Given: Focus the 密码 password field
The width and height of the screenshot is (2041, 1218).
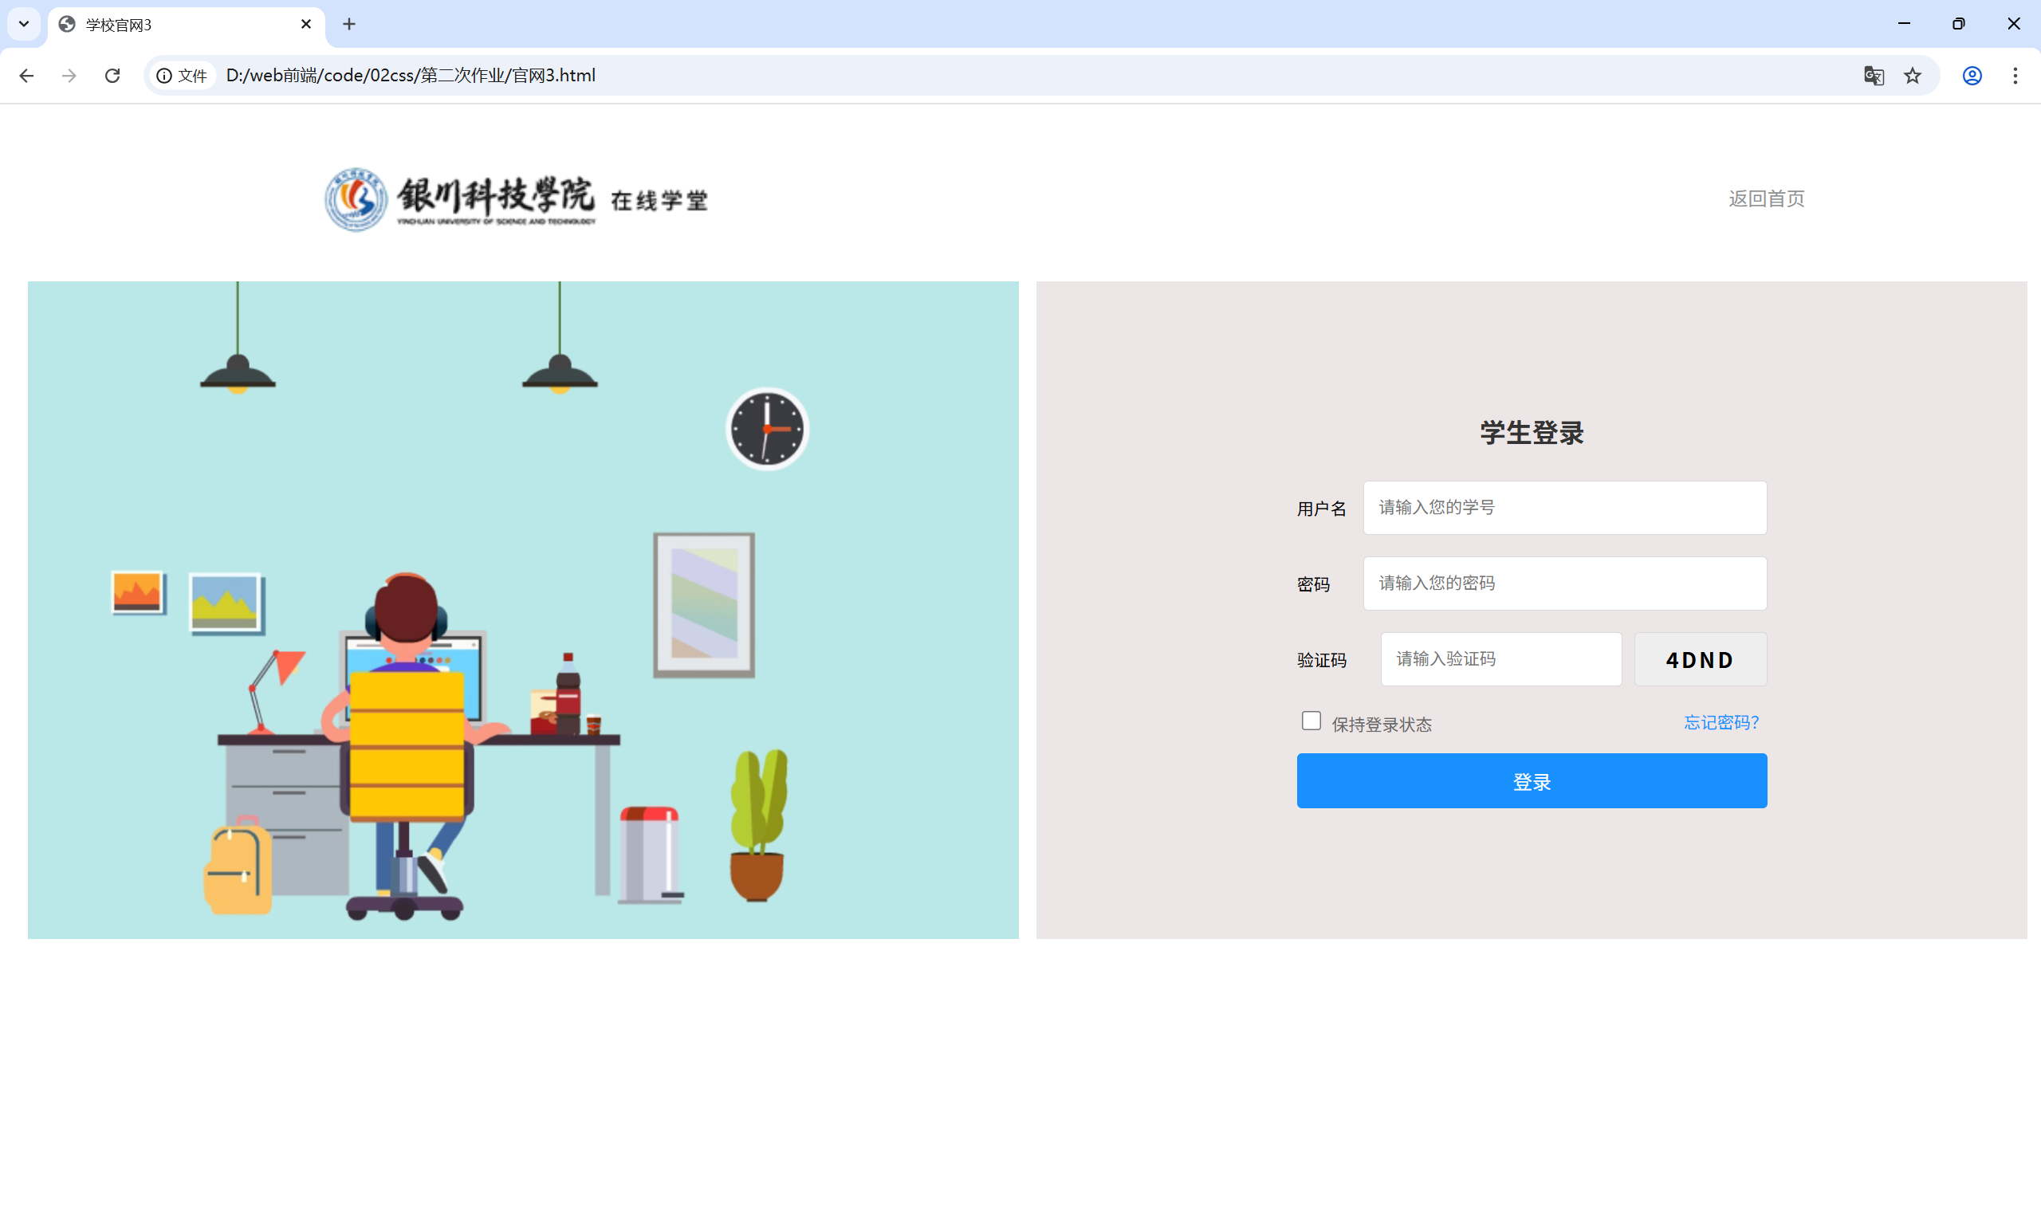Looking at the screenshot, I should [x=1564, y=583].
